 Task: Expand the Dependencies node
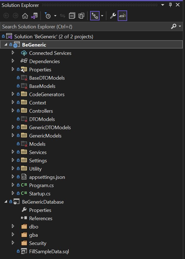13,61
